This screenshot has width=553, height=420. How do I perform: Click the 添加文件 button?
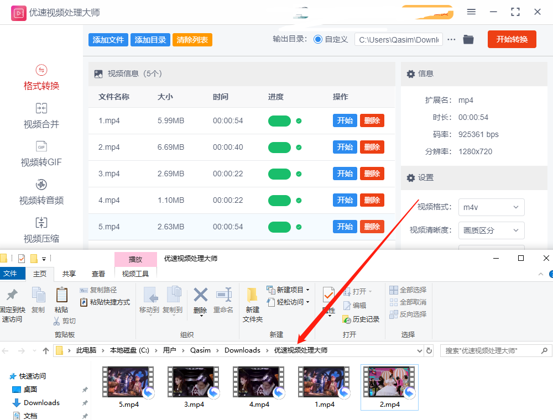click(108, 40)
